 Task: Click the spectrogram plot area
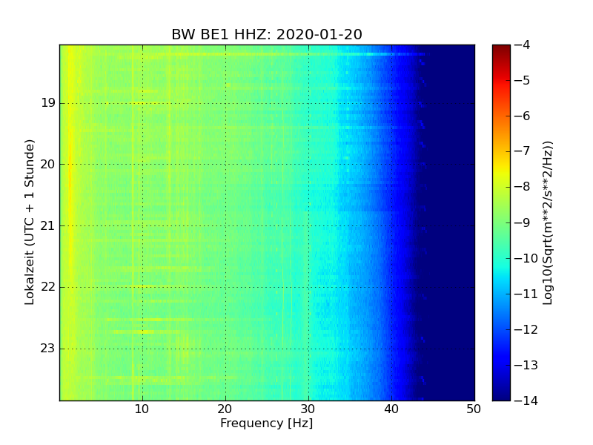267,222
